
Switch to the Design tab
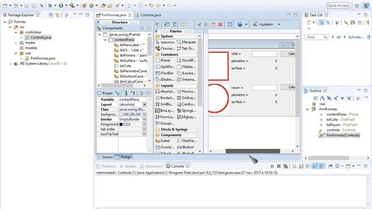123,157
